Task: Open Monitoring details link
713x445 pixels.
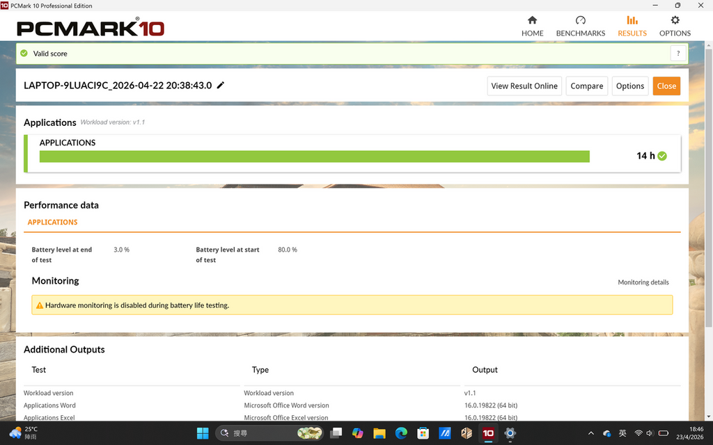Action: pyautogui.click(x=643, y=282)
